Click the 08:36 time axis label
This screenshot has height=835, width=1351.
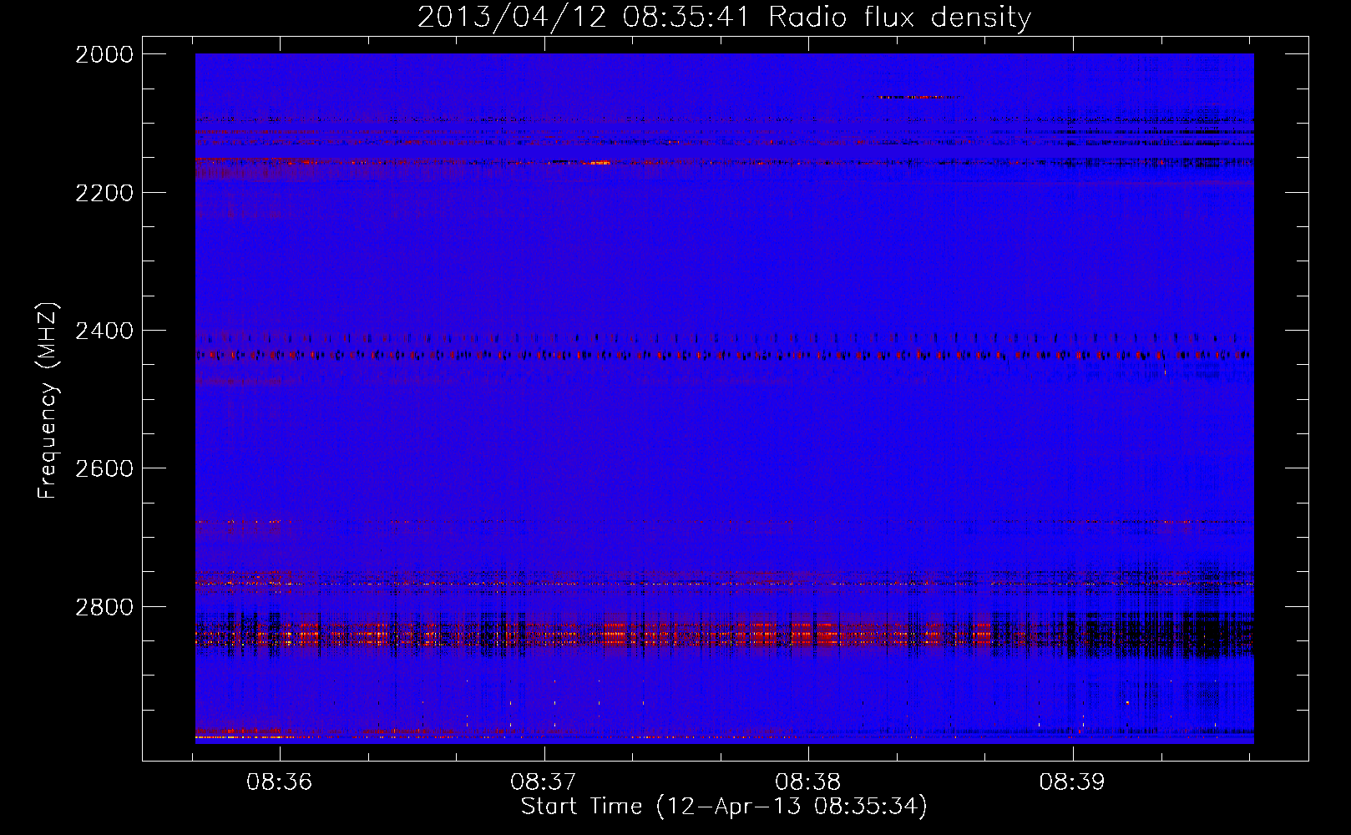click(x=279, y=782)
